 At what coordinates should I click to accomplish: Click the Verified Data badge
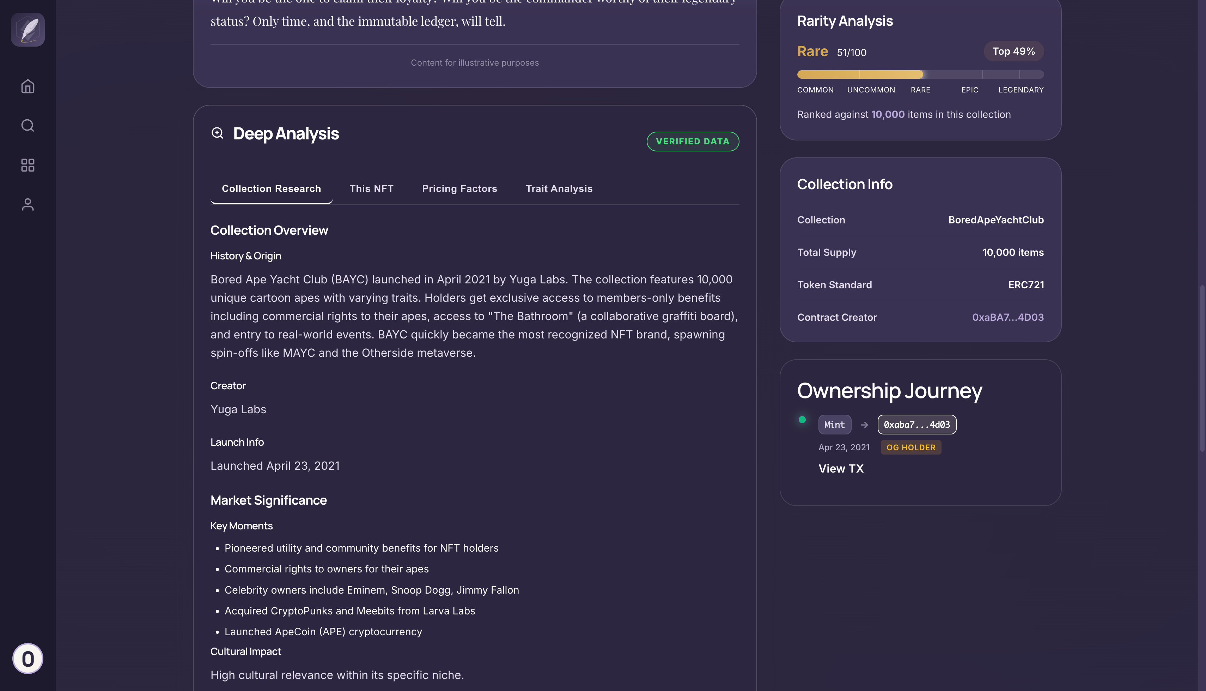(x=692, y=142)
